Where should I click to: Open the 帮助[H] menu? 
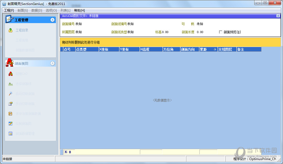click(x=79, y=10)
